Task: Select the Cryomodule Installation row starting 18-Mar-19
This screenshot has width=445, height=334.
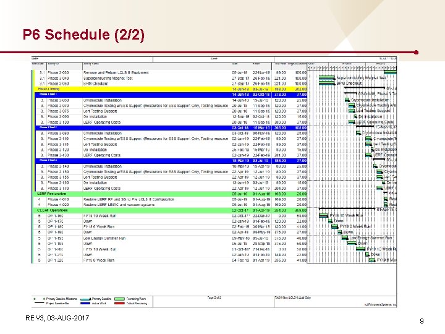Action: [x=171, y=166]
